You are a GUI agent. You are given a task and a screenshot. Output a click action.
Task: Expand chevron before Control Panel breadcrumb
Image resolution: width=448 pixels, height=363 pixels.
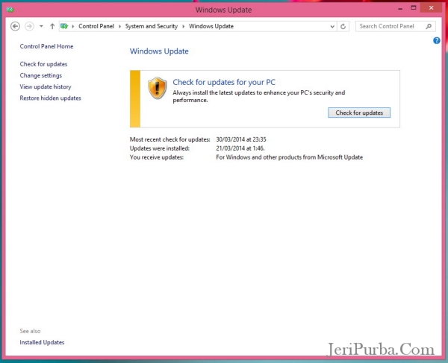[x=73, y=27]
